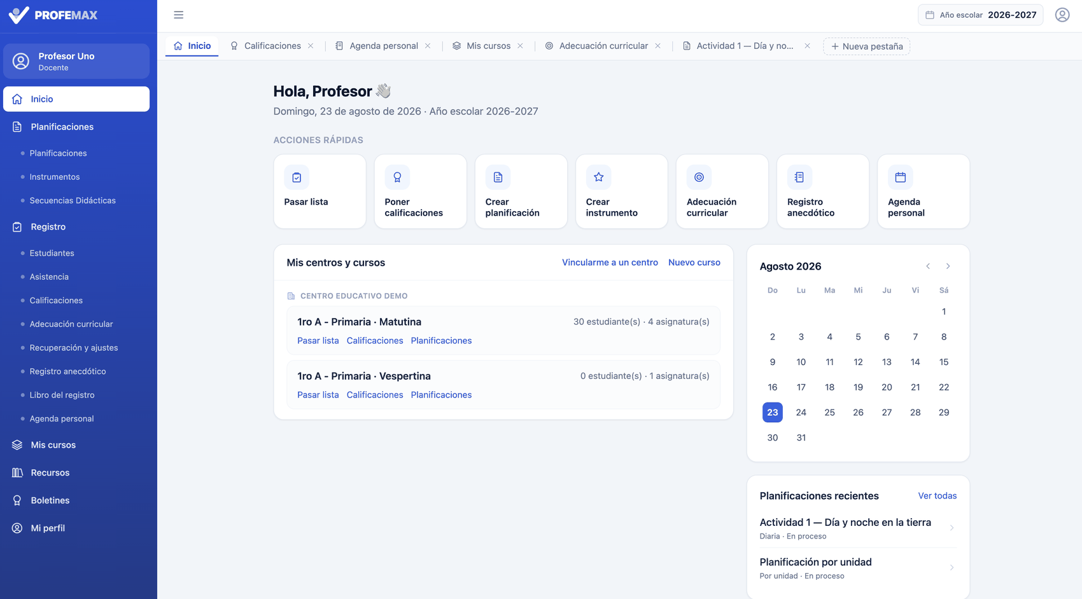The image size is (1082, 599).
Task: Close the Actividad 1 tab
Action: pos(807,46)
